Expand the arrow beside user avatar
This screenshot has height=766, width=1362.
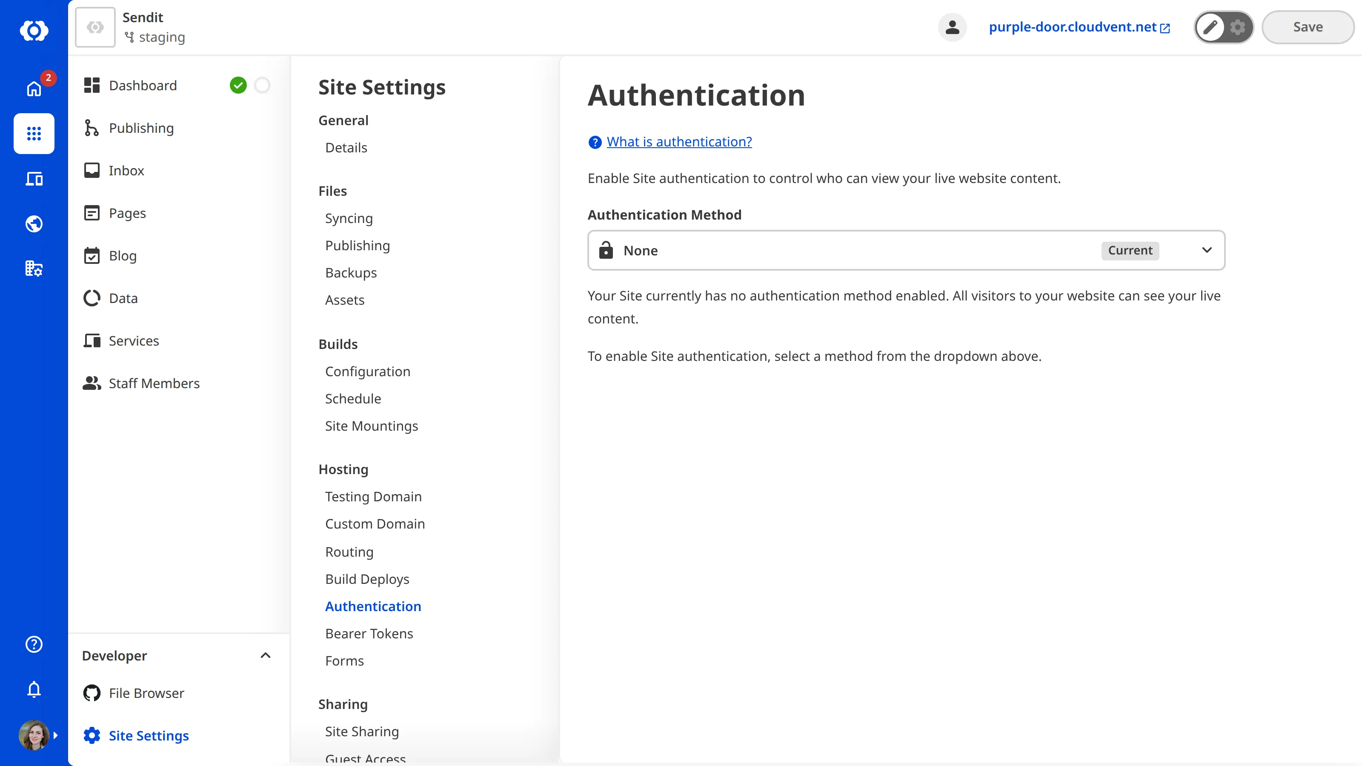pyautogui.click(x=55, y=735)
